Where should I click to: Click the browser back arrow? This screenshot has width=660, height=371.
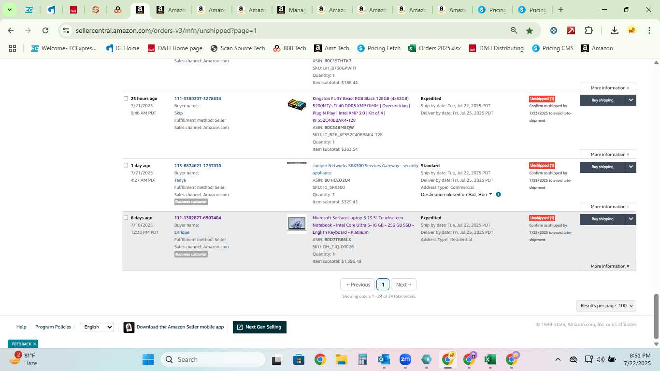[x=11, y=30]
